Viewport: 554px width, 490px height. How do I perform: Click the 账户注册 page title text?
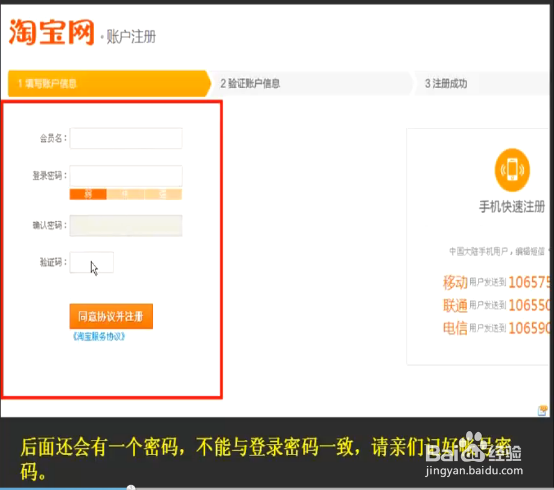click(131, 37)
